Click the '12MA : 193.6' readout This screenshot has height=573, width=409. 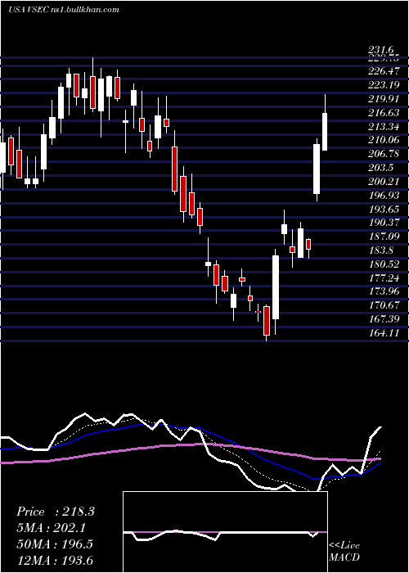click(55, 560)
